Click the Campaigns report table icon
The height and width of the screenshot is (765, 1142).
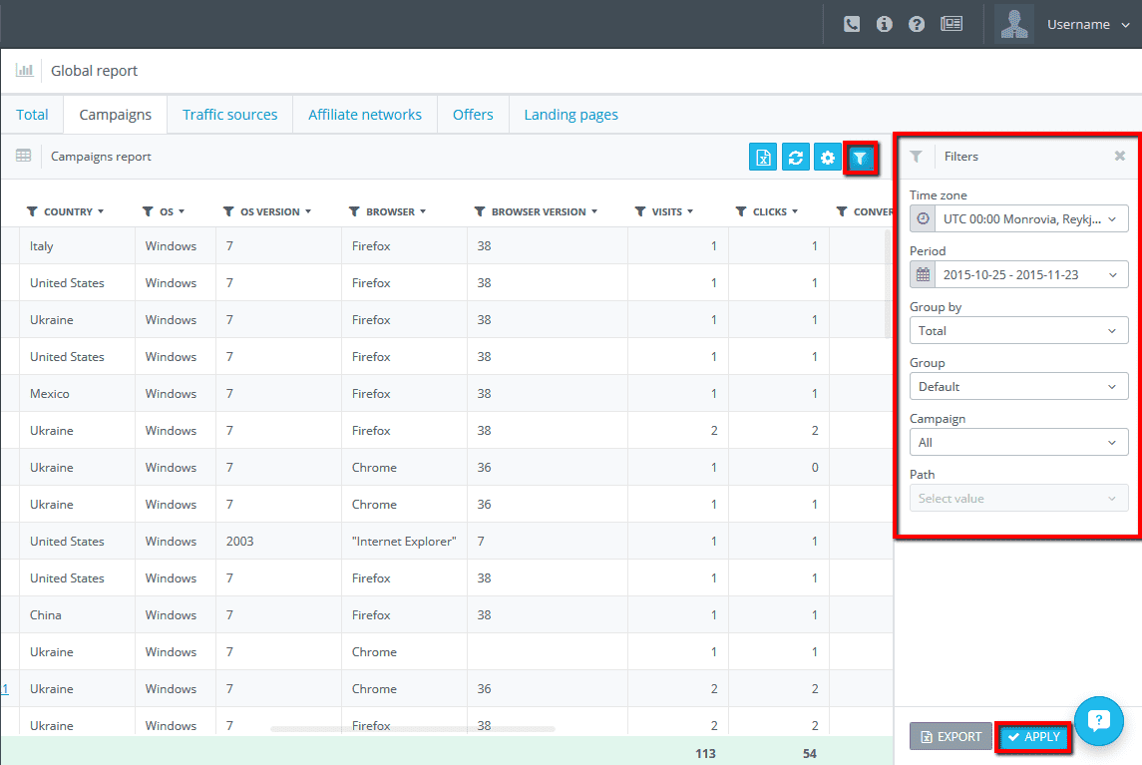point(23,156)
